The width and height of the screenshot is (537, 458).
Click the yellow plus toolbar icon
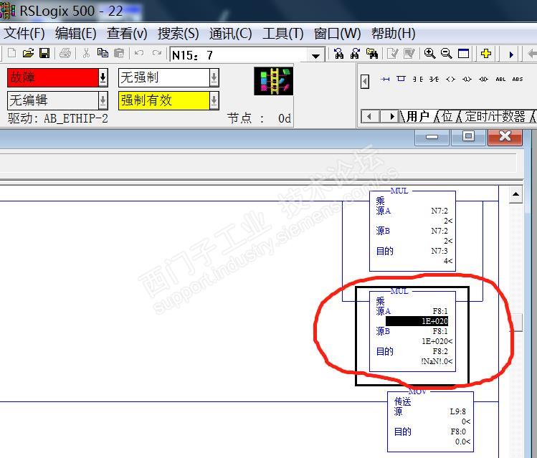click(x=485, y=54)
